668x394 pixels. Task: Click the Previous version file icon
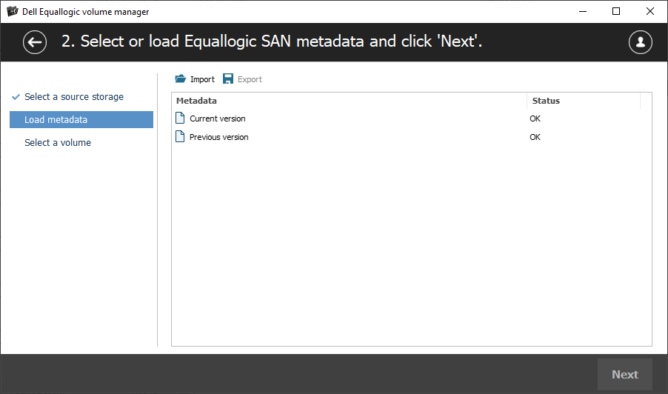pos(180,137)
